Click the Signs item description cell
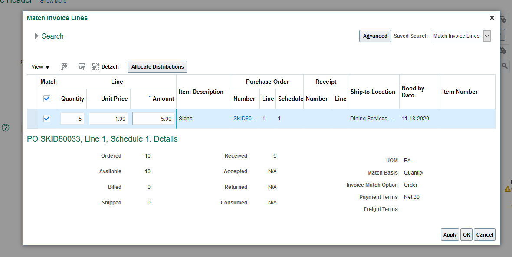512x257 pixels. click(185, 119)
